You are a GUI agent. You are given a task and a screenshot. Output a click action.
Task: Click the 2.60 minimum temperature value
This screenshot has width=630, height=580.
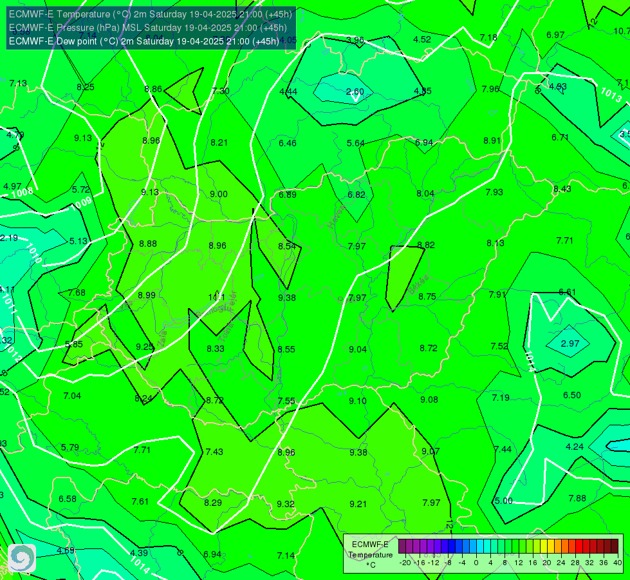(x=355, y=92)
